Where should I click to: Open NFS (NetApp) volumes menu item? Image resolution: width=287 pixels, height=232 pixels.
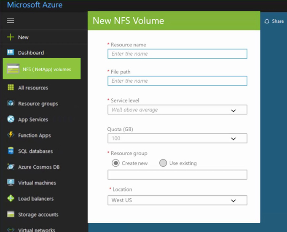pyautogui.click(x=42, y=69)
